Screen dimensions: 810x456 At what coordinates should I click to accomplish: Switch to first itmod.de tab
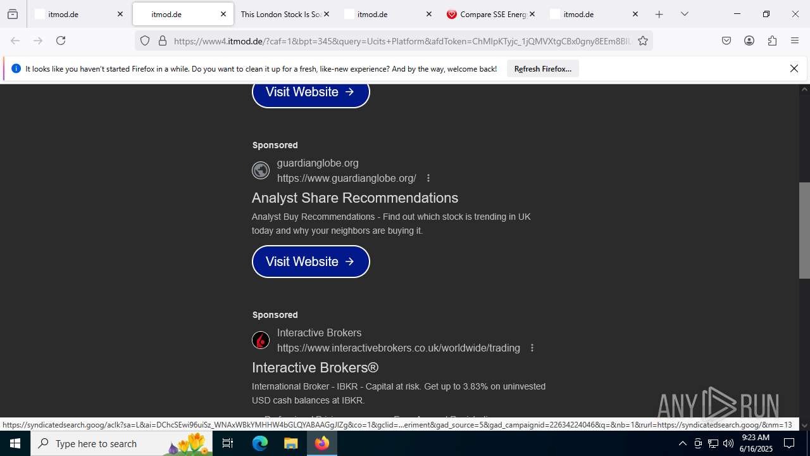click(79, 14)
